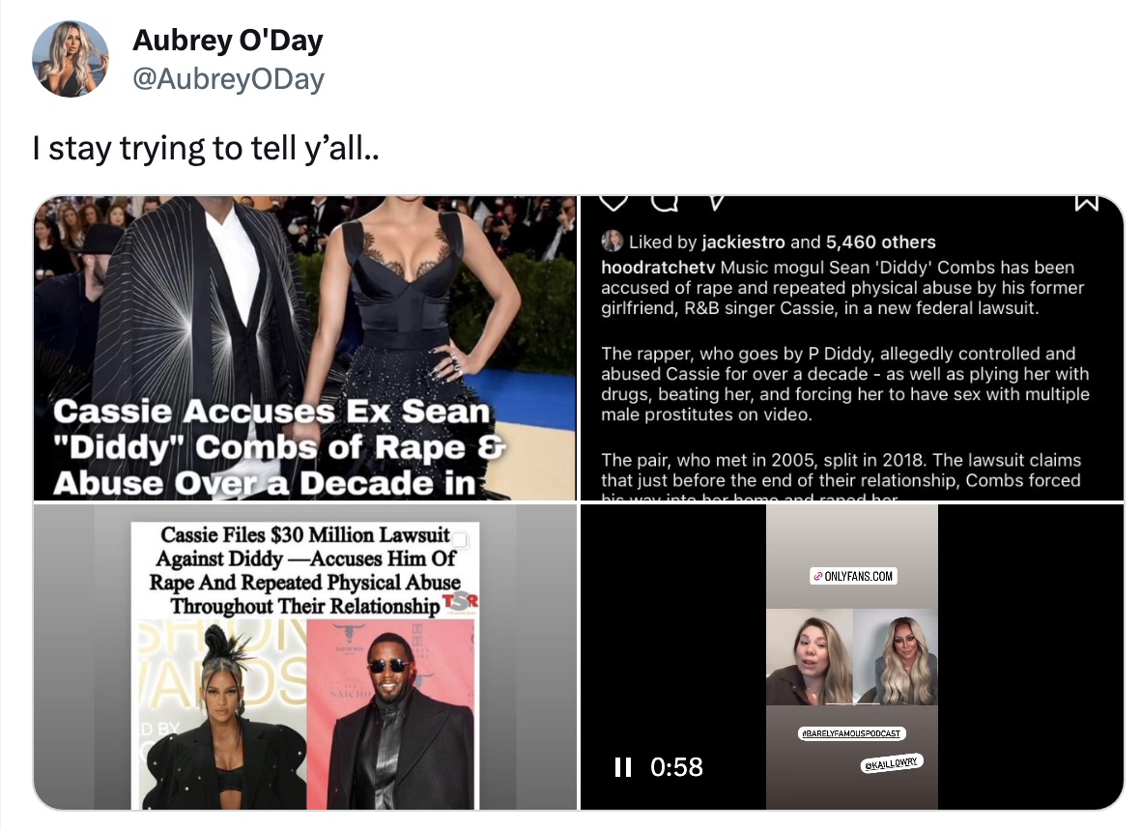
Task: Open the hoodratchetv caption screenshot image
Action: 852,348
